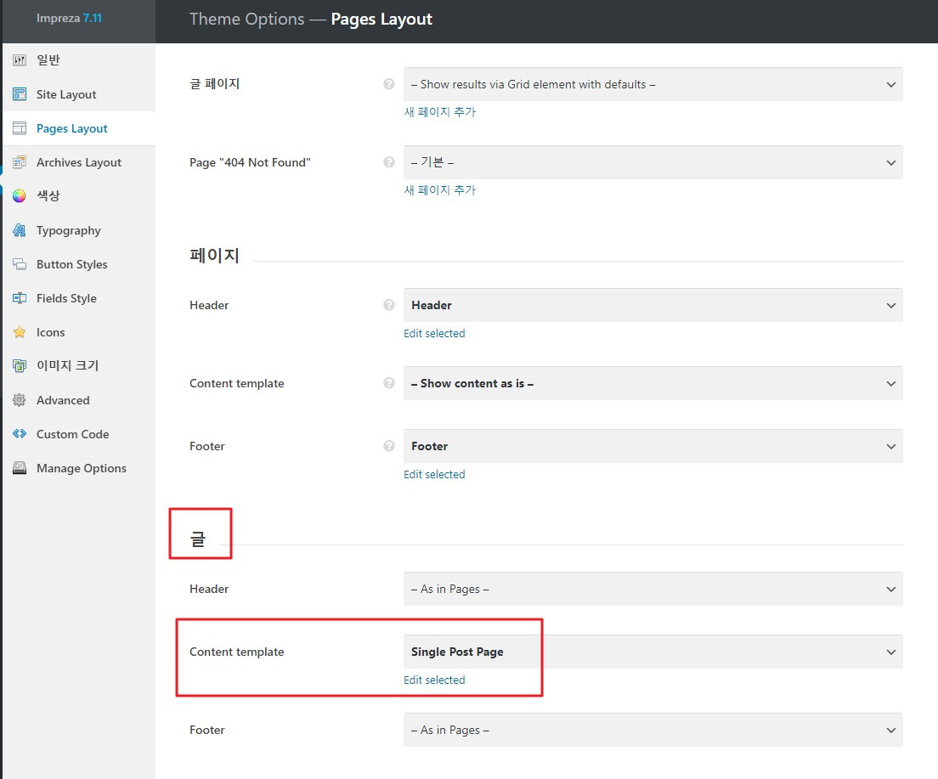Open the 글 Header As in Pages dropdown
The height and width of the screenshot is (779, 938).
(653, 589)
